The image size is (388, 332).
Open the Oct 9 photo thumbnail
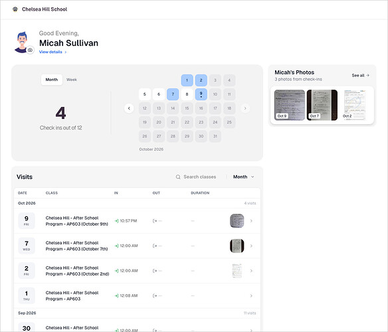click(290, 105)
